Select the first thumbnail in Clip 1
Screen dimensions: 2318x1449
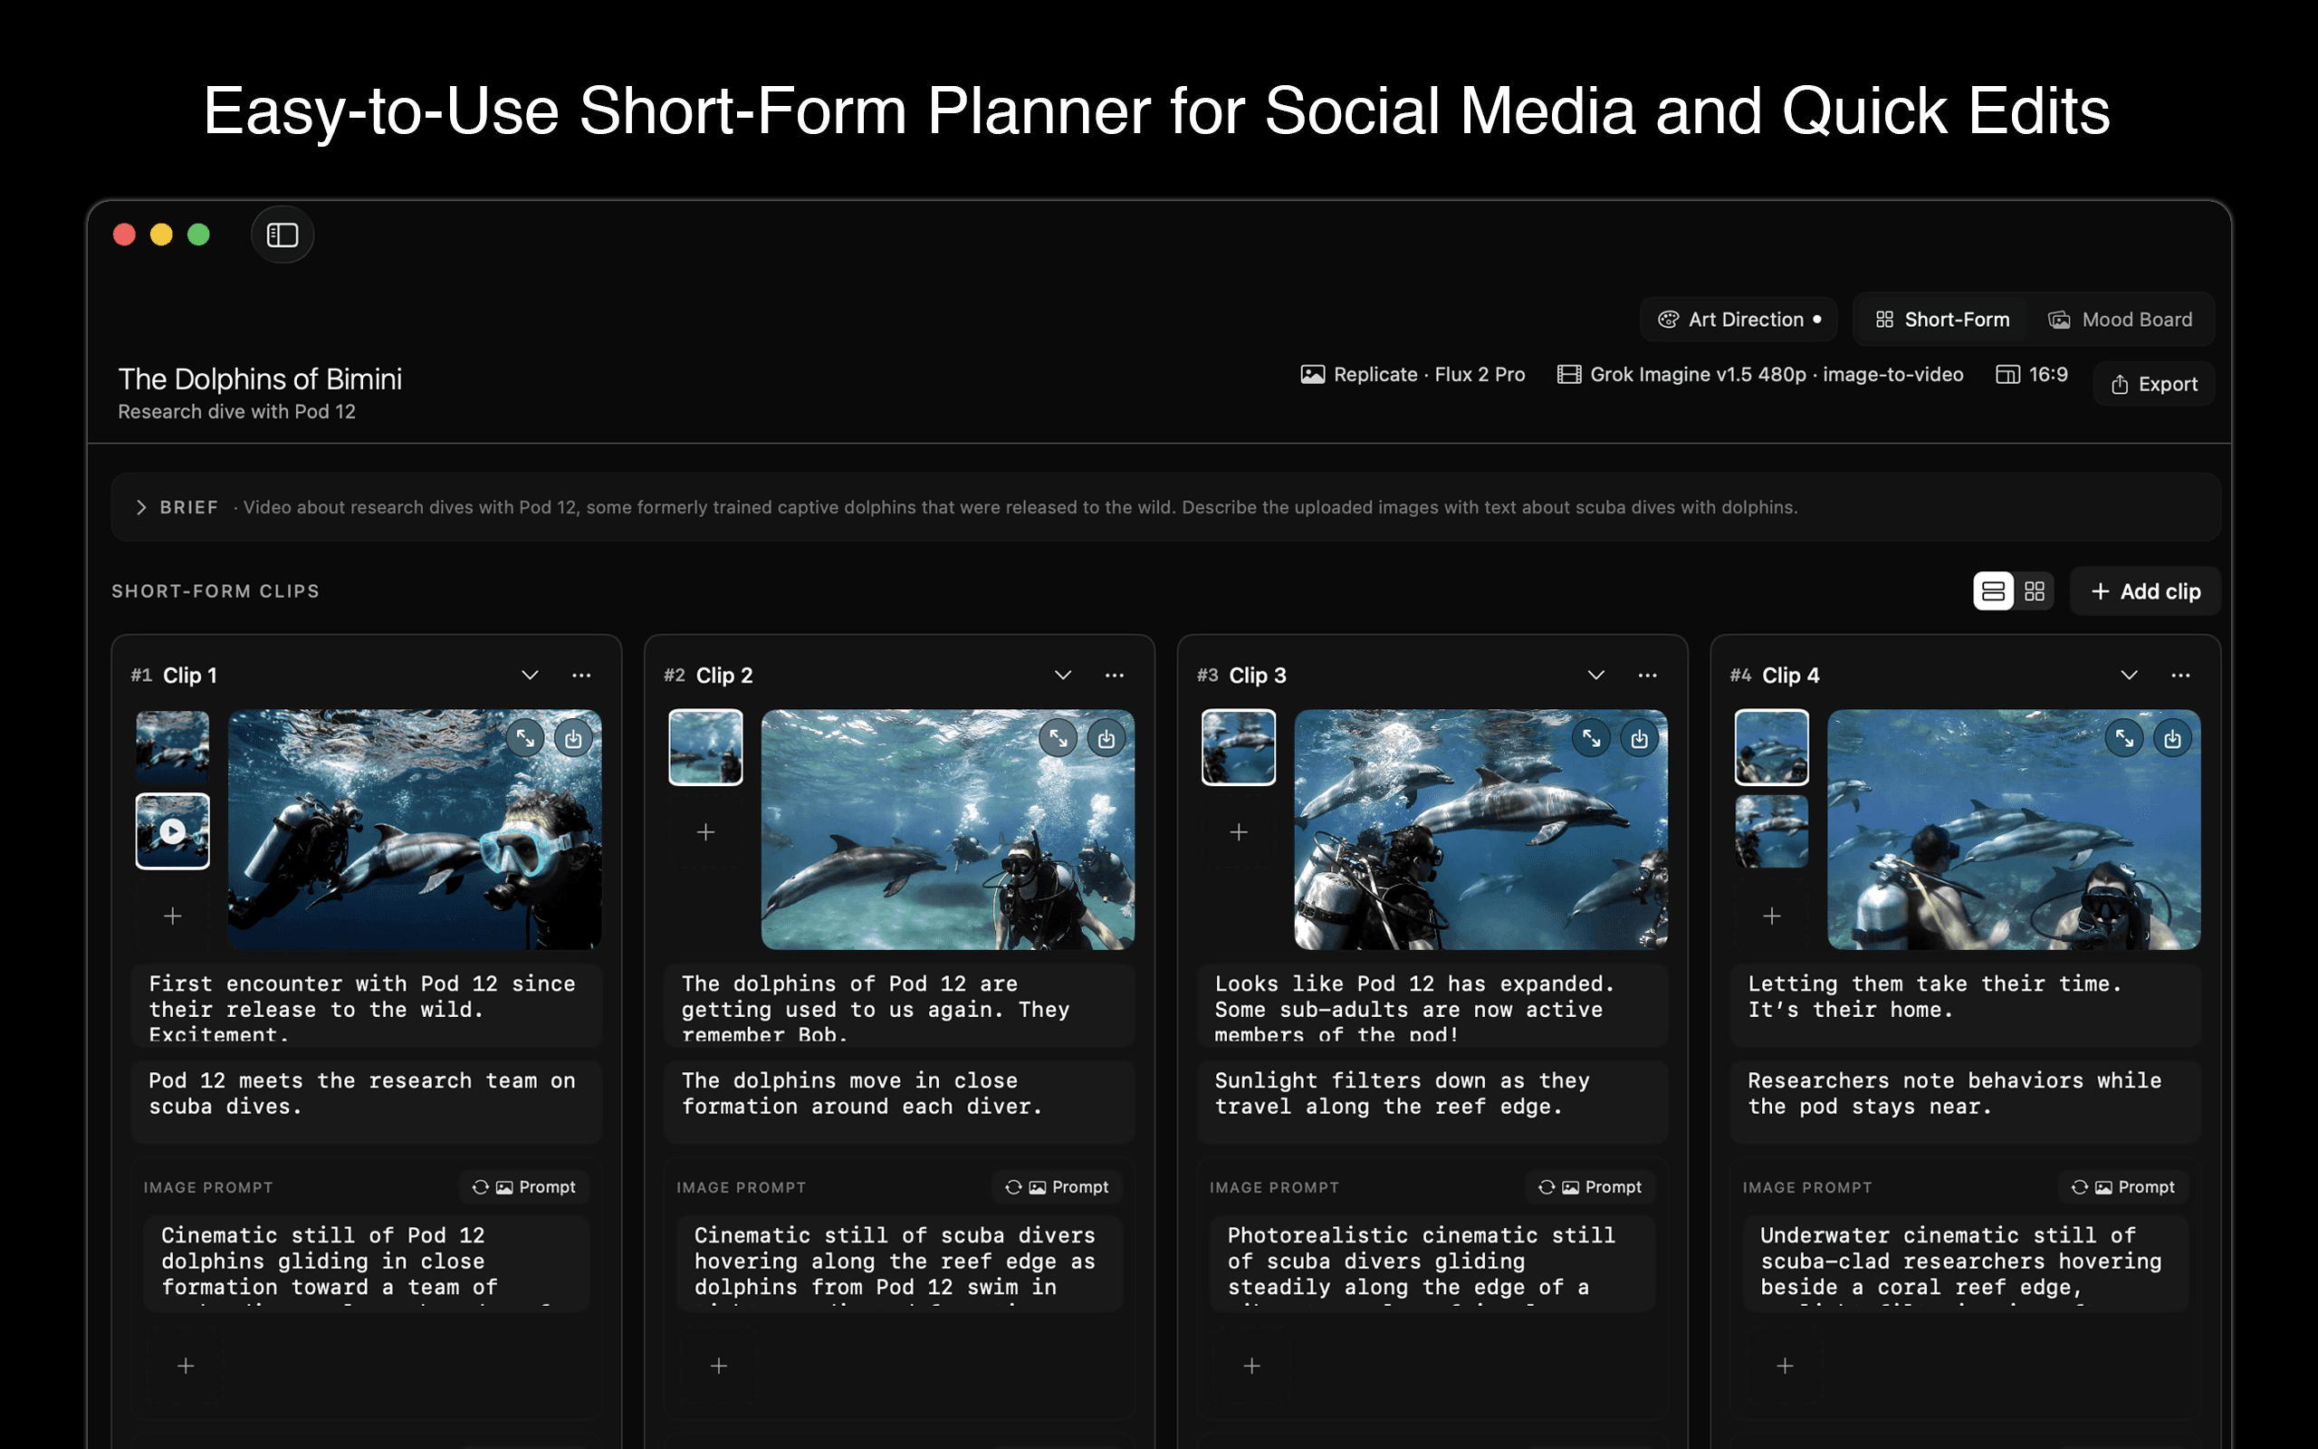click(172, 746)
